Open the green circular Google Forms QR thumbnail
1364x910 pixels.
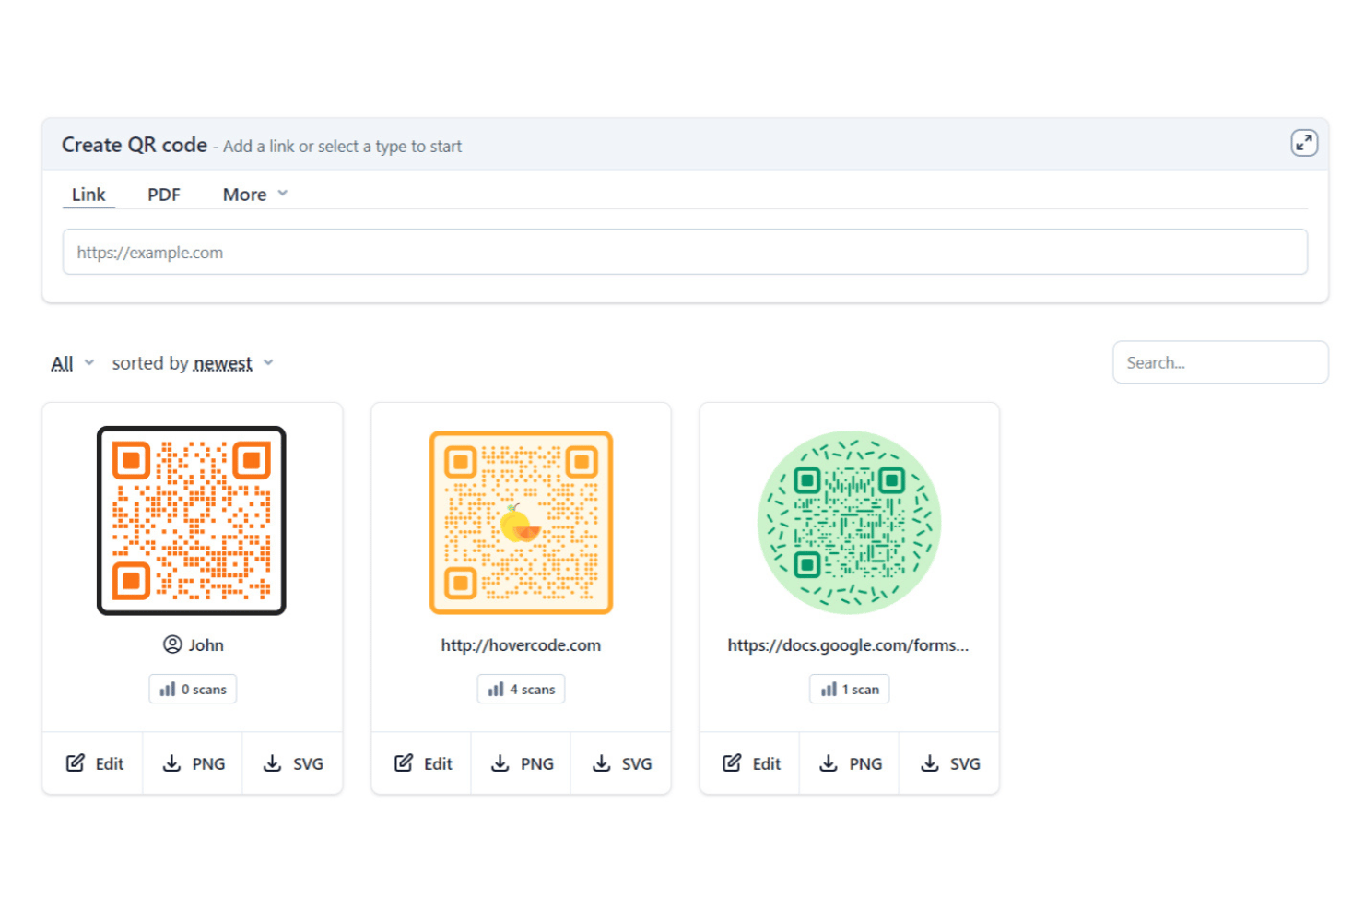(849, 522)
